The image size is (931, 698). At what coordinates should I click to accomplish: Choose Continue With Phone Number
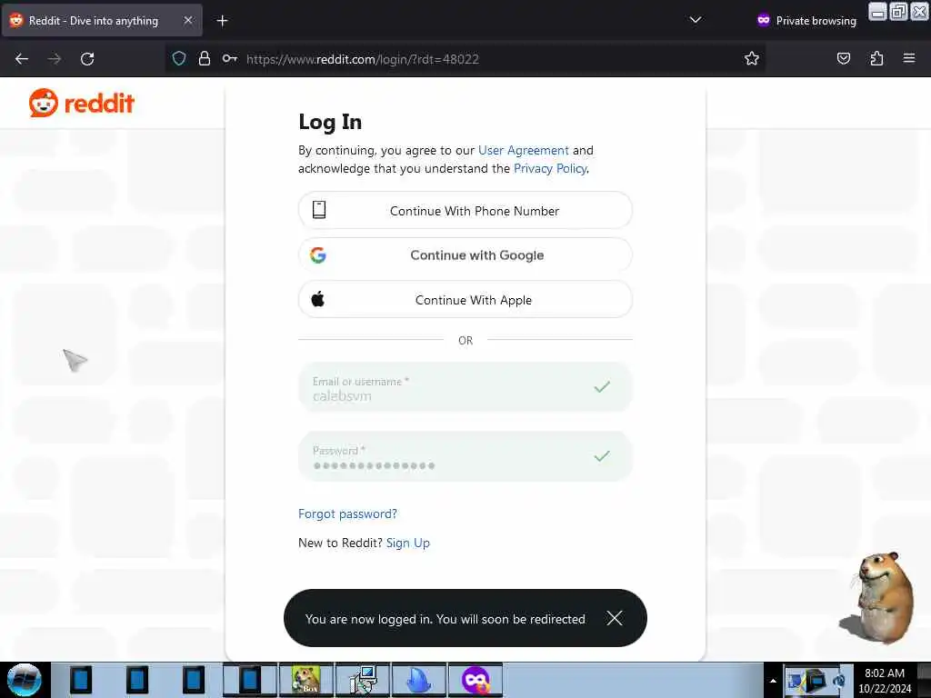465,210
